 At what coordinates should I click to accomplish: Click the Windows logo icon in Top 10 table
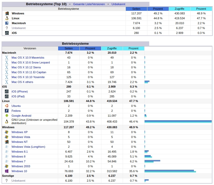pyautogui.click(x=7, y=13)
